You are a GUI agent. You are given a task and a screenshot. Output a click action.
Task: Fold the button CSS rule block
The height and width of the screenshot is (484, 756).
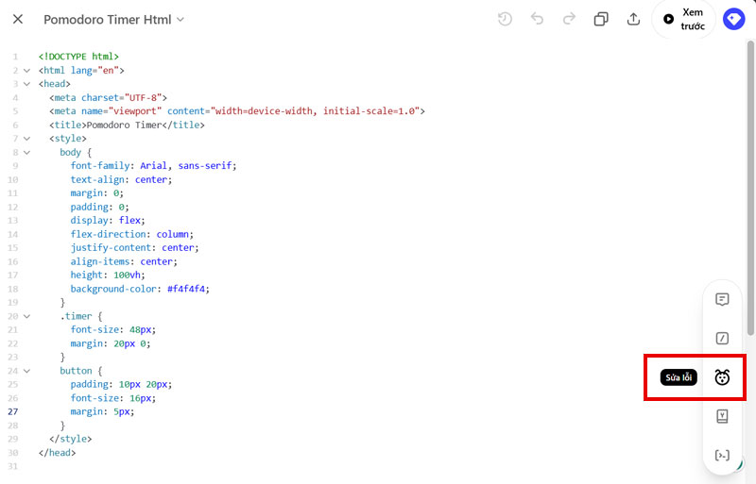26,372
